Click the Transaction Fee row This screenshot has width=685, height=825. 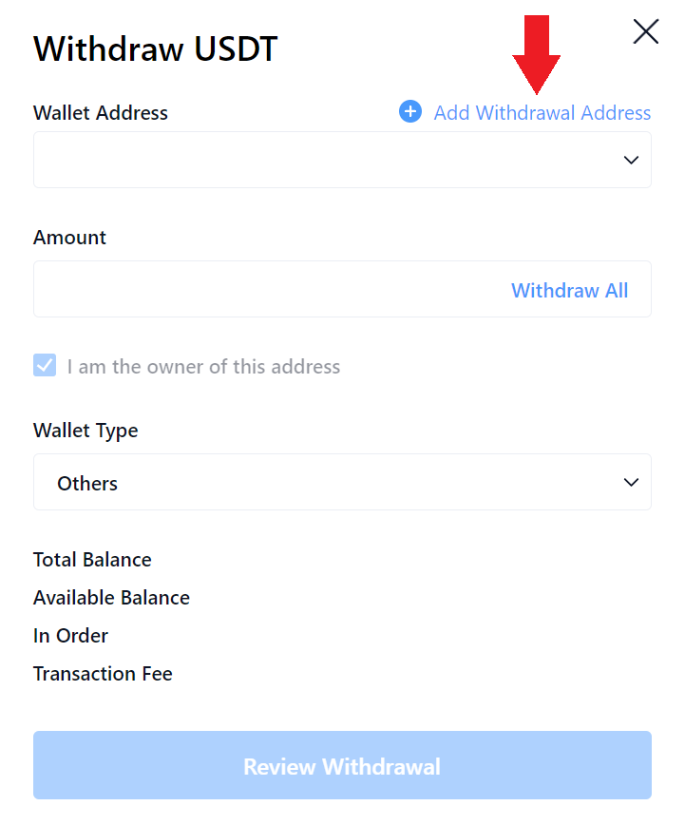point(103,674)
